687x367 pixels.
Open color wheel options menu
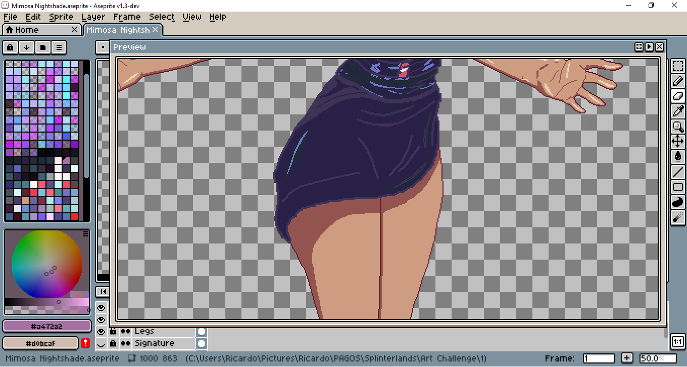pyautogui.click(x=85, y=233)
